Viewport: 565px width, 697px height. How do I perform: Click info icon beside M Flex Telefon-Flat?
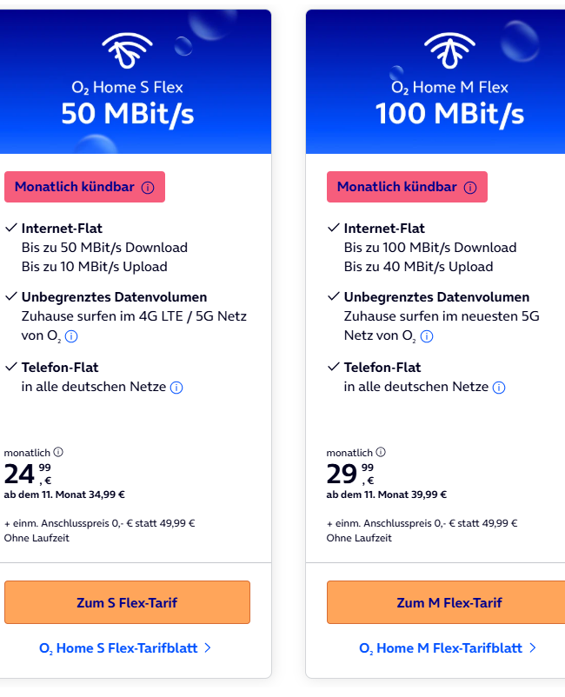[499, 388]
